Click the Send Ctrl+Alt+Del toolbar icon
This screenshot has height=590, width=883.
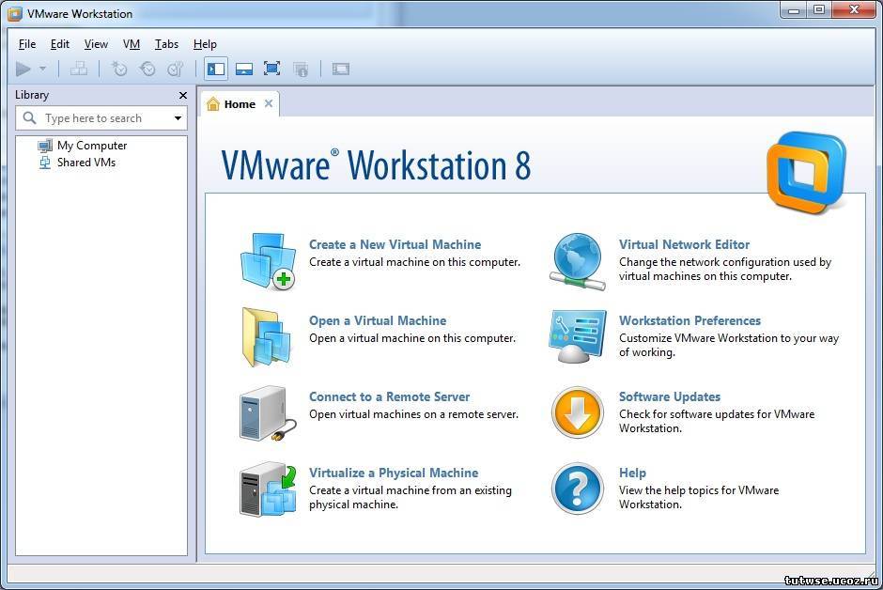79,70
